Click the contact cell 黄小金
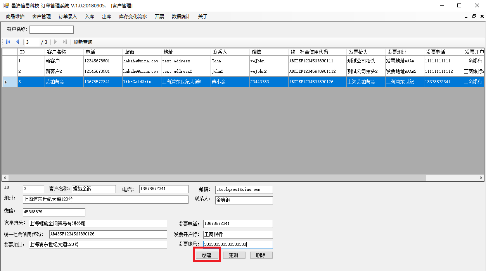 coord(230,82)
